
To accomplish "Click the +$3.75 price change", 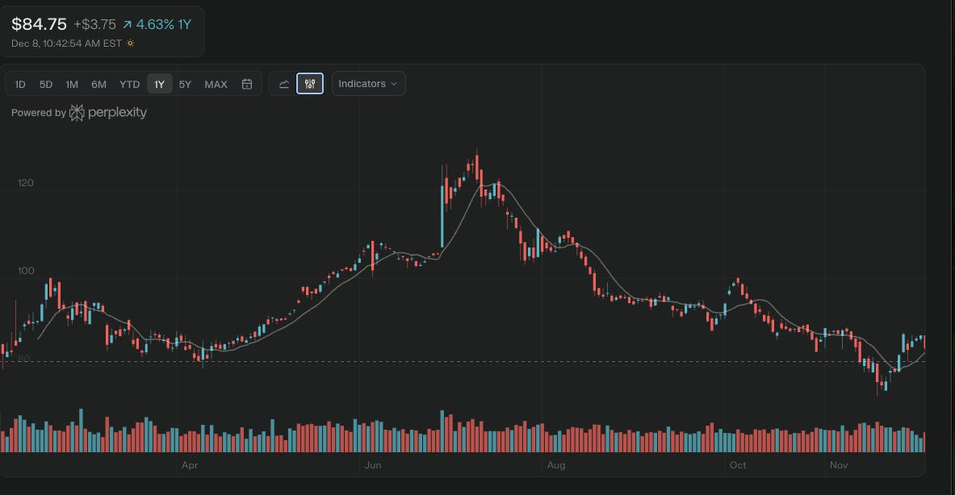I will coord(94,24).
